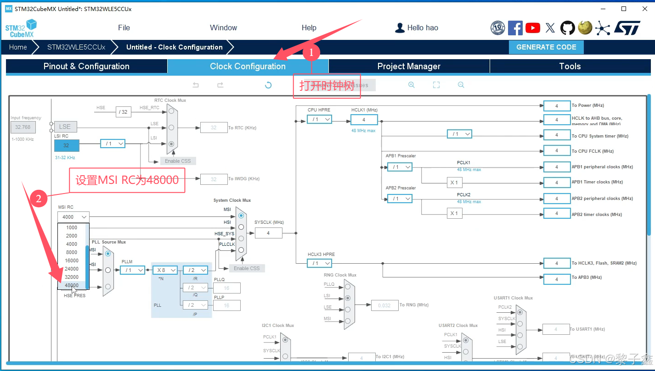Select LSI input on RTC Clock Mux
Viewport: 655px width, 371px height.
tap(171, 144)
